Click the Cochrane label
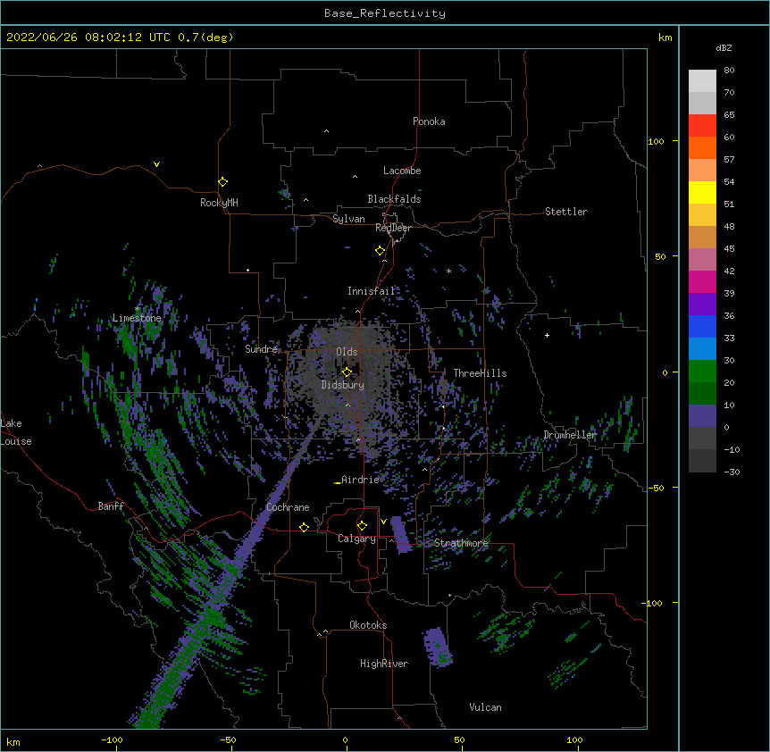Screen dimensions: 770x752 coord(288,507)
